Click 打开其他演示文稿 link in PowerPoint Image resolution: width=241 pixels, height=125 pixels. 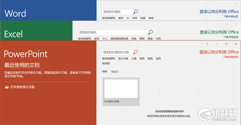pos(22,87)
